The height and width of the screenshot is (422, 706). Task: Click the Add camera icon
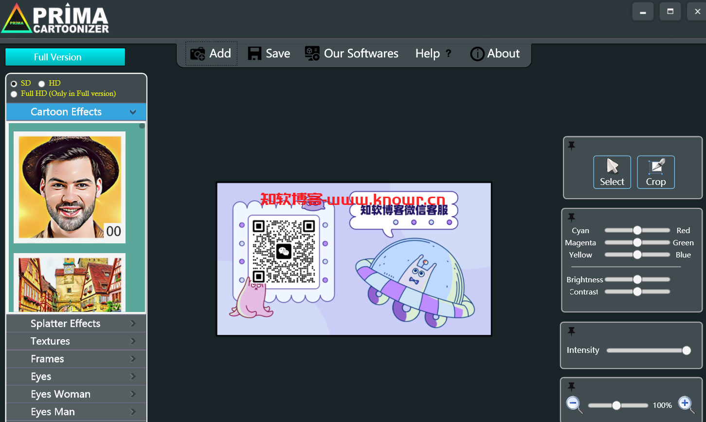click(198, 54)
